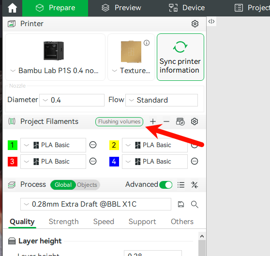Viewport: 270px width, 256px height.
Task: Click the search magnifier in Process section
Action: [195, 204]
